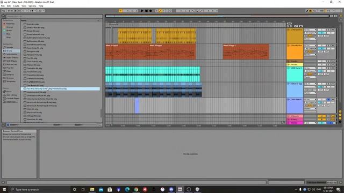Select Drums category in browser

9,51
